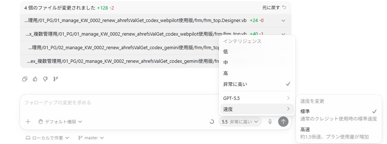The width and height of the screenshot is (387, 144).
Task: Click the git branch icon beside master
Action: 80,138
